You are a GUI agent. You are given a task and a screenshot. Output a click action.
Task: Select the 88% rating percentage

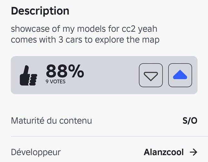65,71
